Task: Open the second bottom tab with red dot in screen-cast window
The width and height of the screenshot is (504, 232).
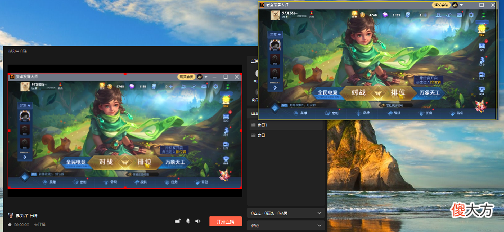Action: tap(331, 113)
